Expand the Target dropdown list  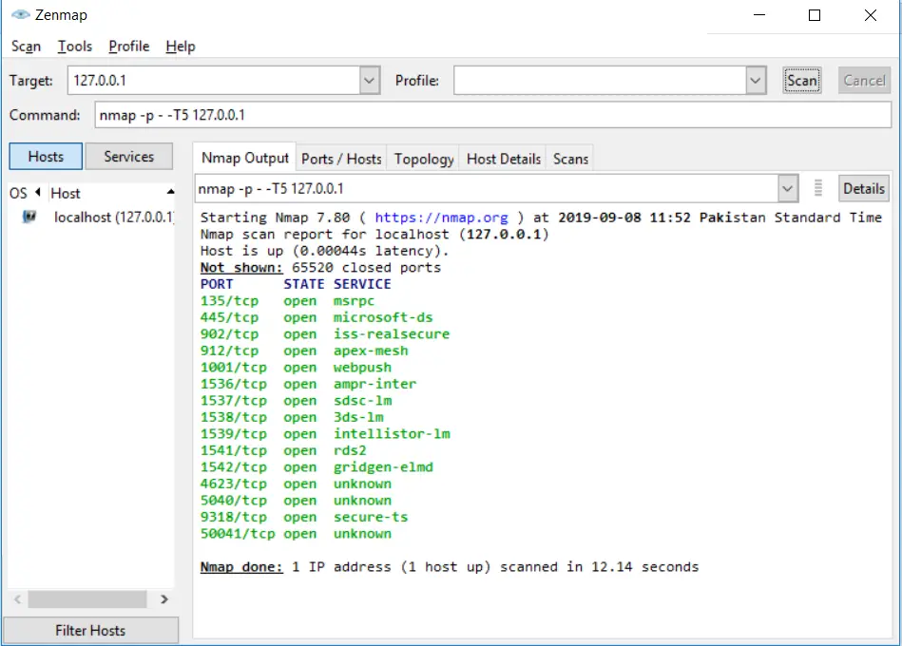click(x=370, y=81)
